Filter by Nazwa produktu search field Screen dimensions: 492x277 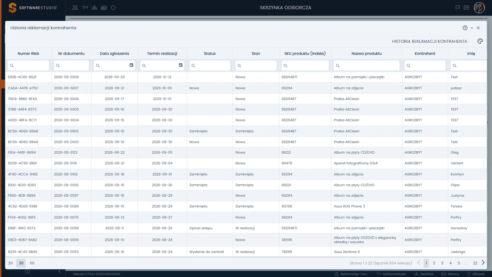pyautogui.click(x=367, y=66)
